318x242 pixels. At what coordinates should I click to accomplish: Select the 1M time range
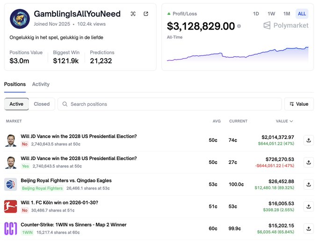[287, 14]
